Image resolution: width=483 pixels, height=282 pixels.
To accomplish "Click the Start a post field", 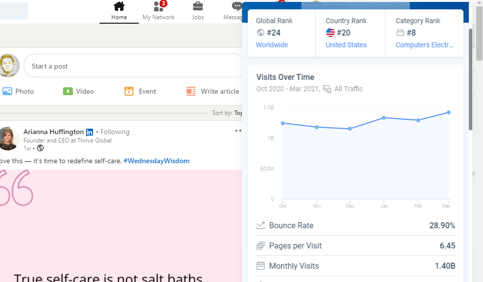I will 133,66.
